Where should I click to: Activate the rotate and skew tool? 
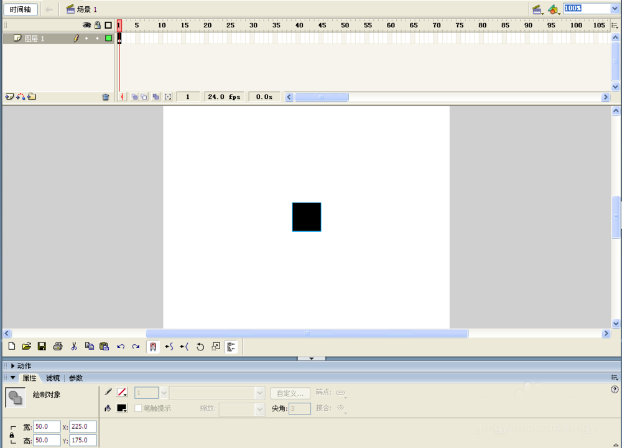click(200, 347)
